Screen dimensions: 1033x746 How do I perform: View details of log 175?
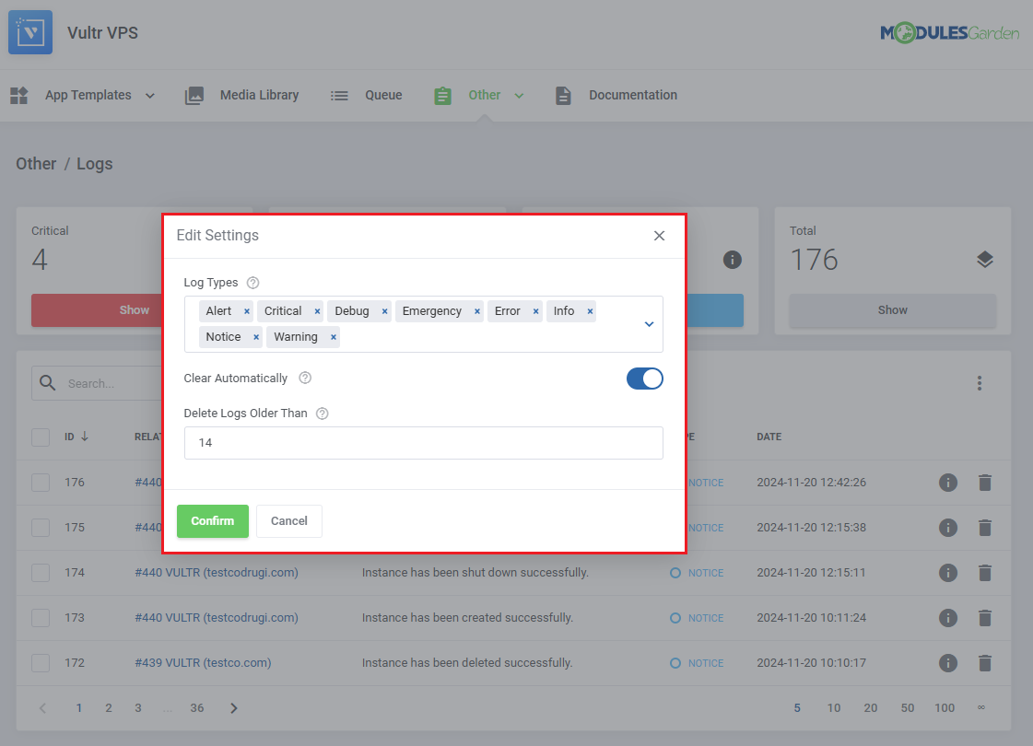[x=948, y=528]
